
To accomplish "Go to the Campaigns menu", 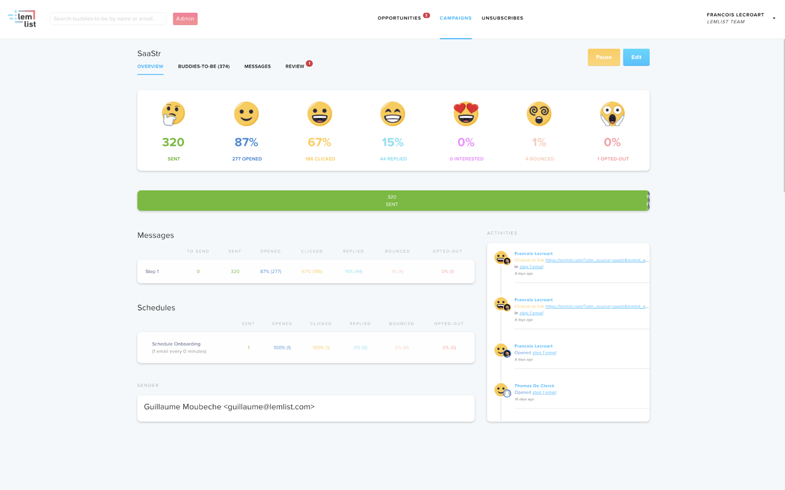I will pos(455,18).
